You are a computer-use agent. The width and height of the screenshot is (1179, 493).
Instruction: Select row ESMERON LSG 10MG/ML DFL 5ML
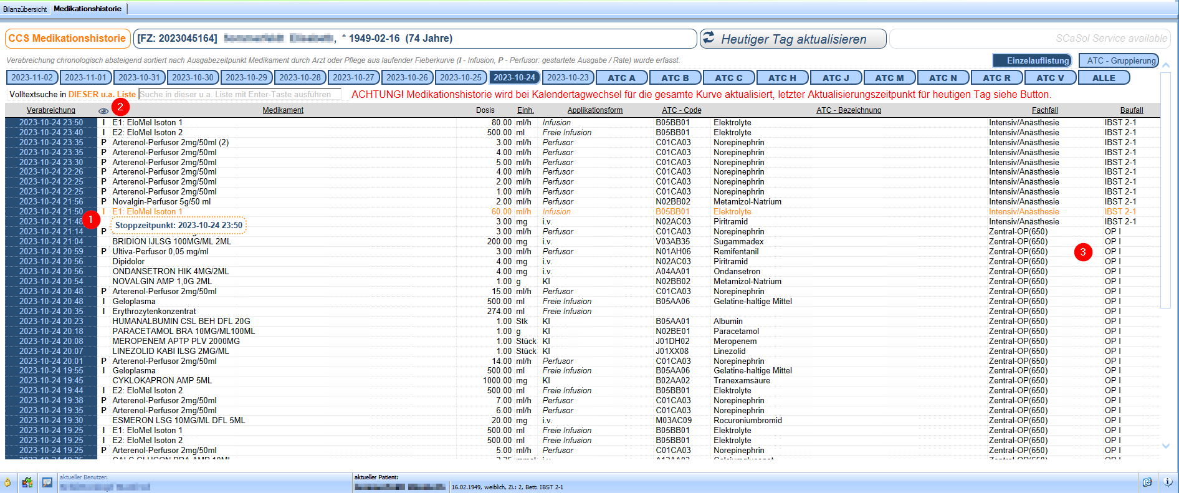(x=583, y=421)
